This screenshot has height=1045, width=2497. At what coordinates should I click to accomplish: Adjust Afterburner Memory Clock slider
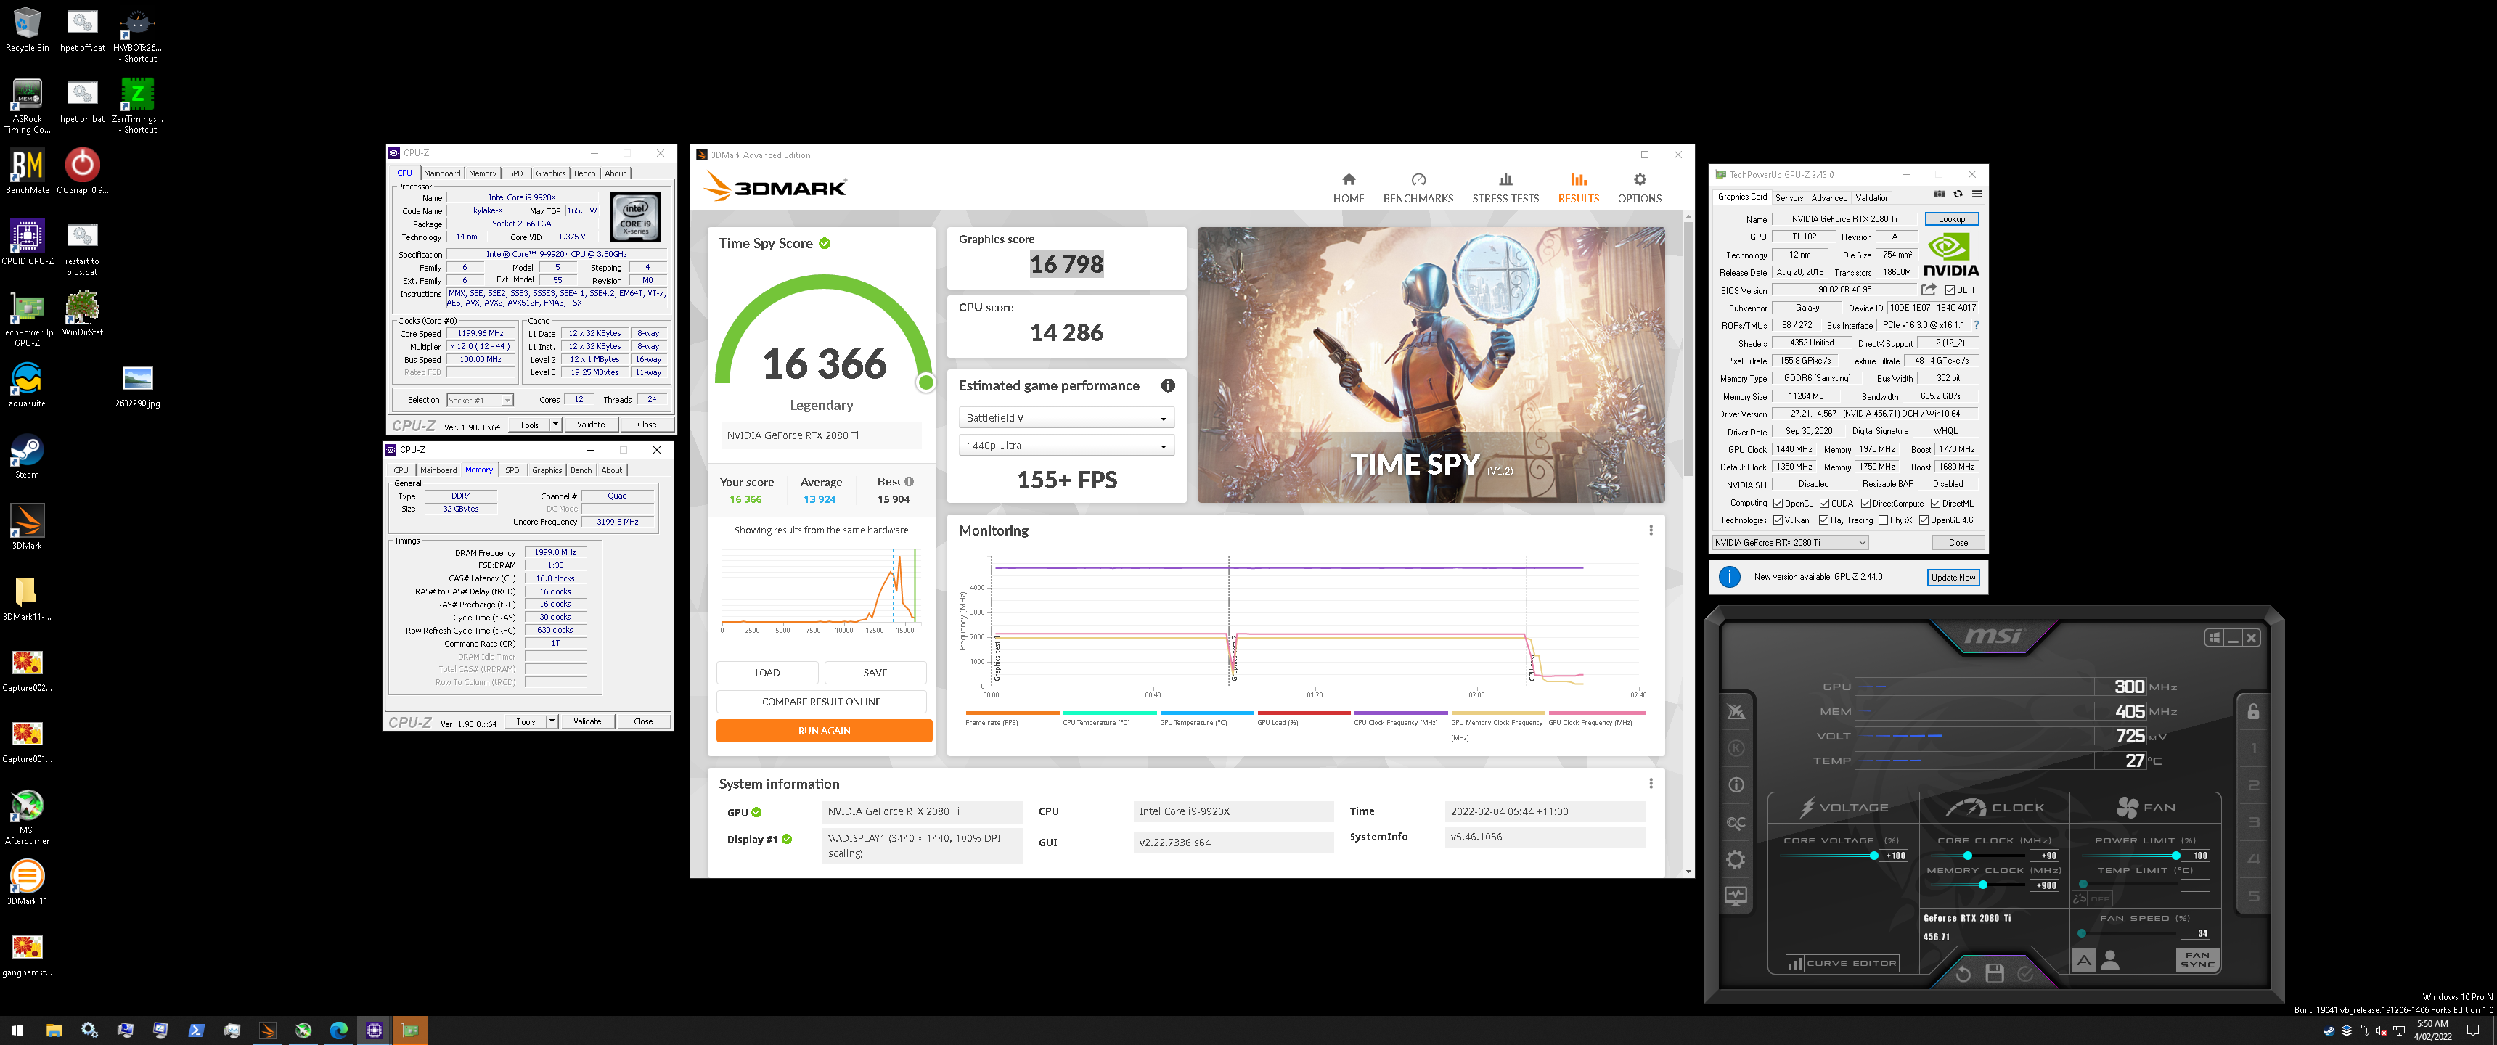[1979, 885]
